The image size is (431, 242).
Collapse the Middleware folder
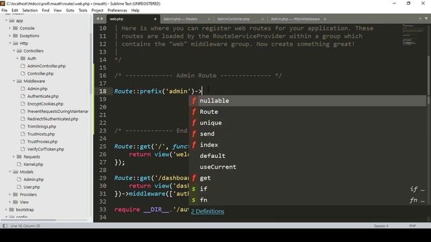13,81
